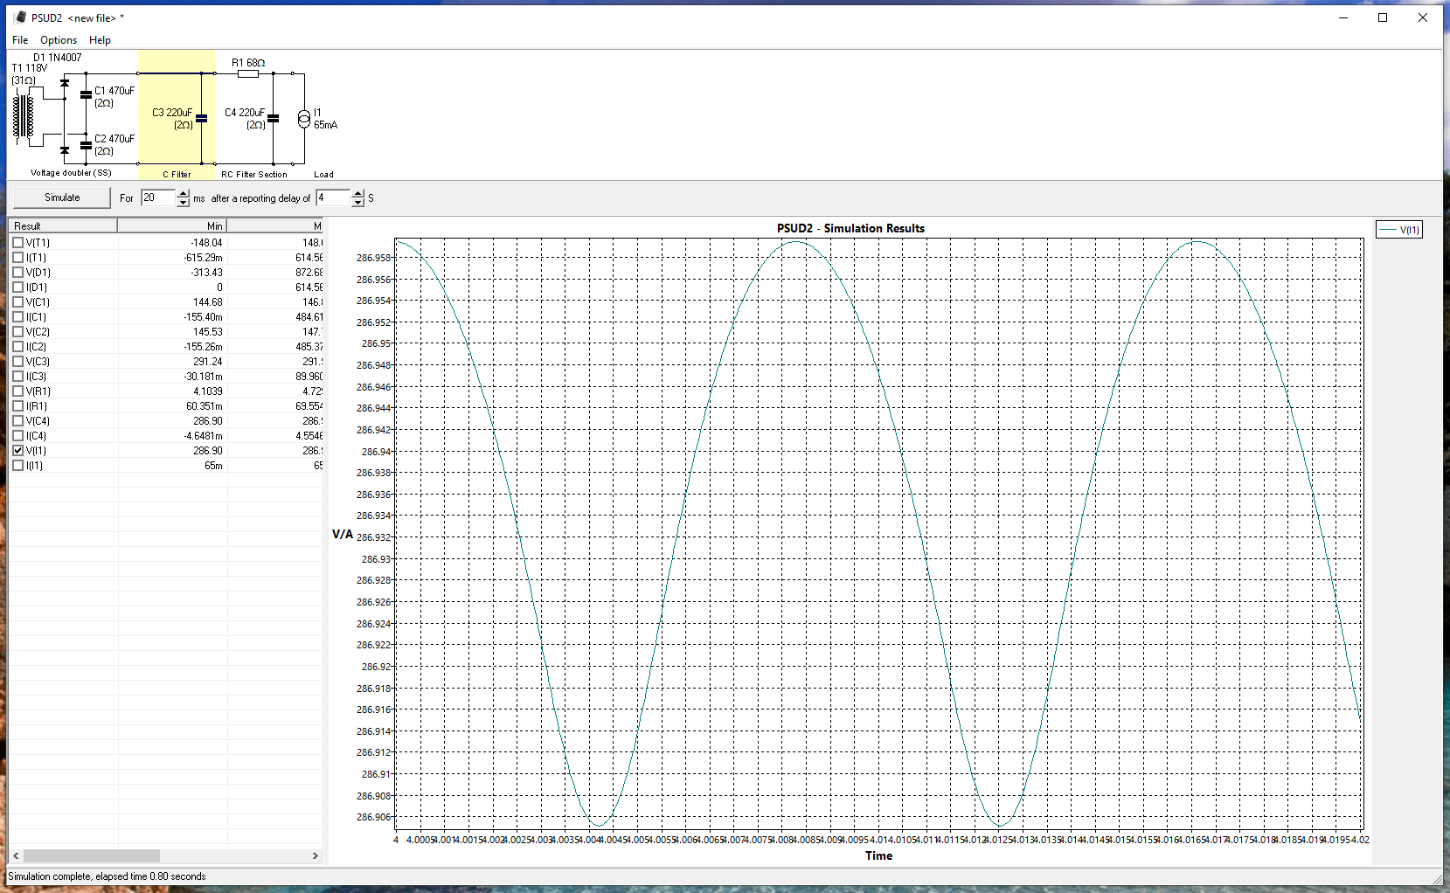Enable the I(R1) trace checkbox
Image resolution: width=1450 pixels, height=893 pixels.
coord(17,406)
